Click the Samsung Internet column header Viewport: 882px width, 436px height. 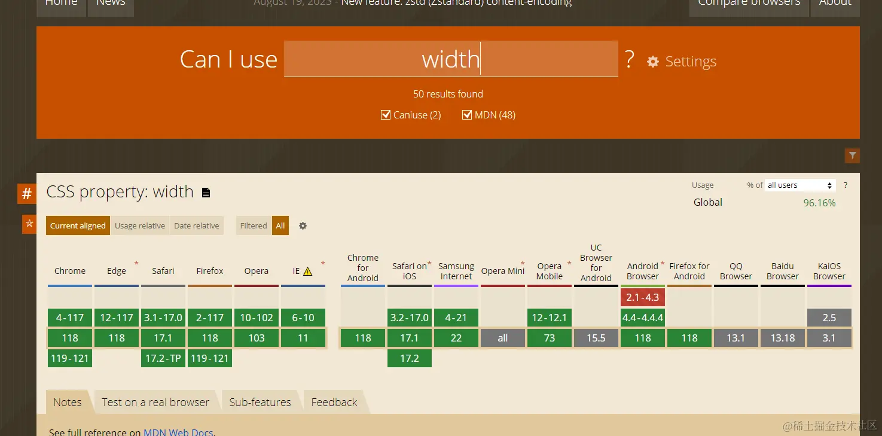(x=456, y=271)
